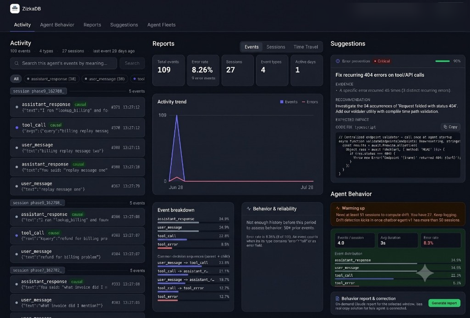
Task: Click the Activity trend peak on Jun 28
Action: pos(177,116)
